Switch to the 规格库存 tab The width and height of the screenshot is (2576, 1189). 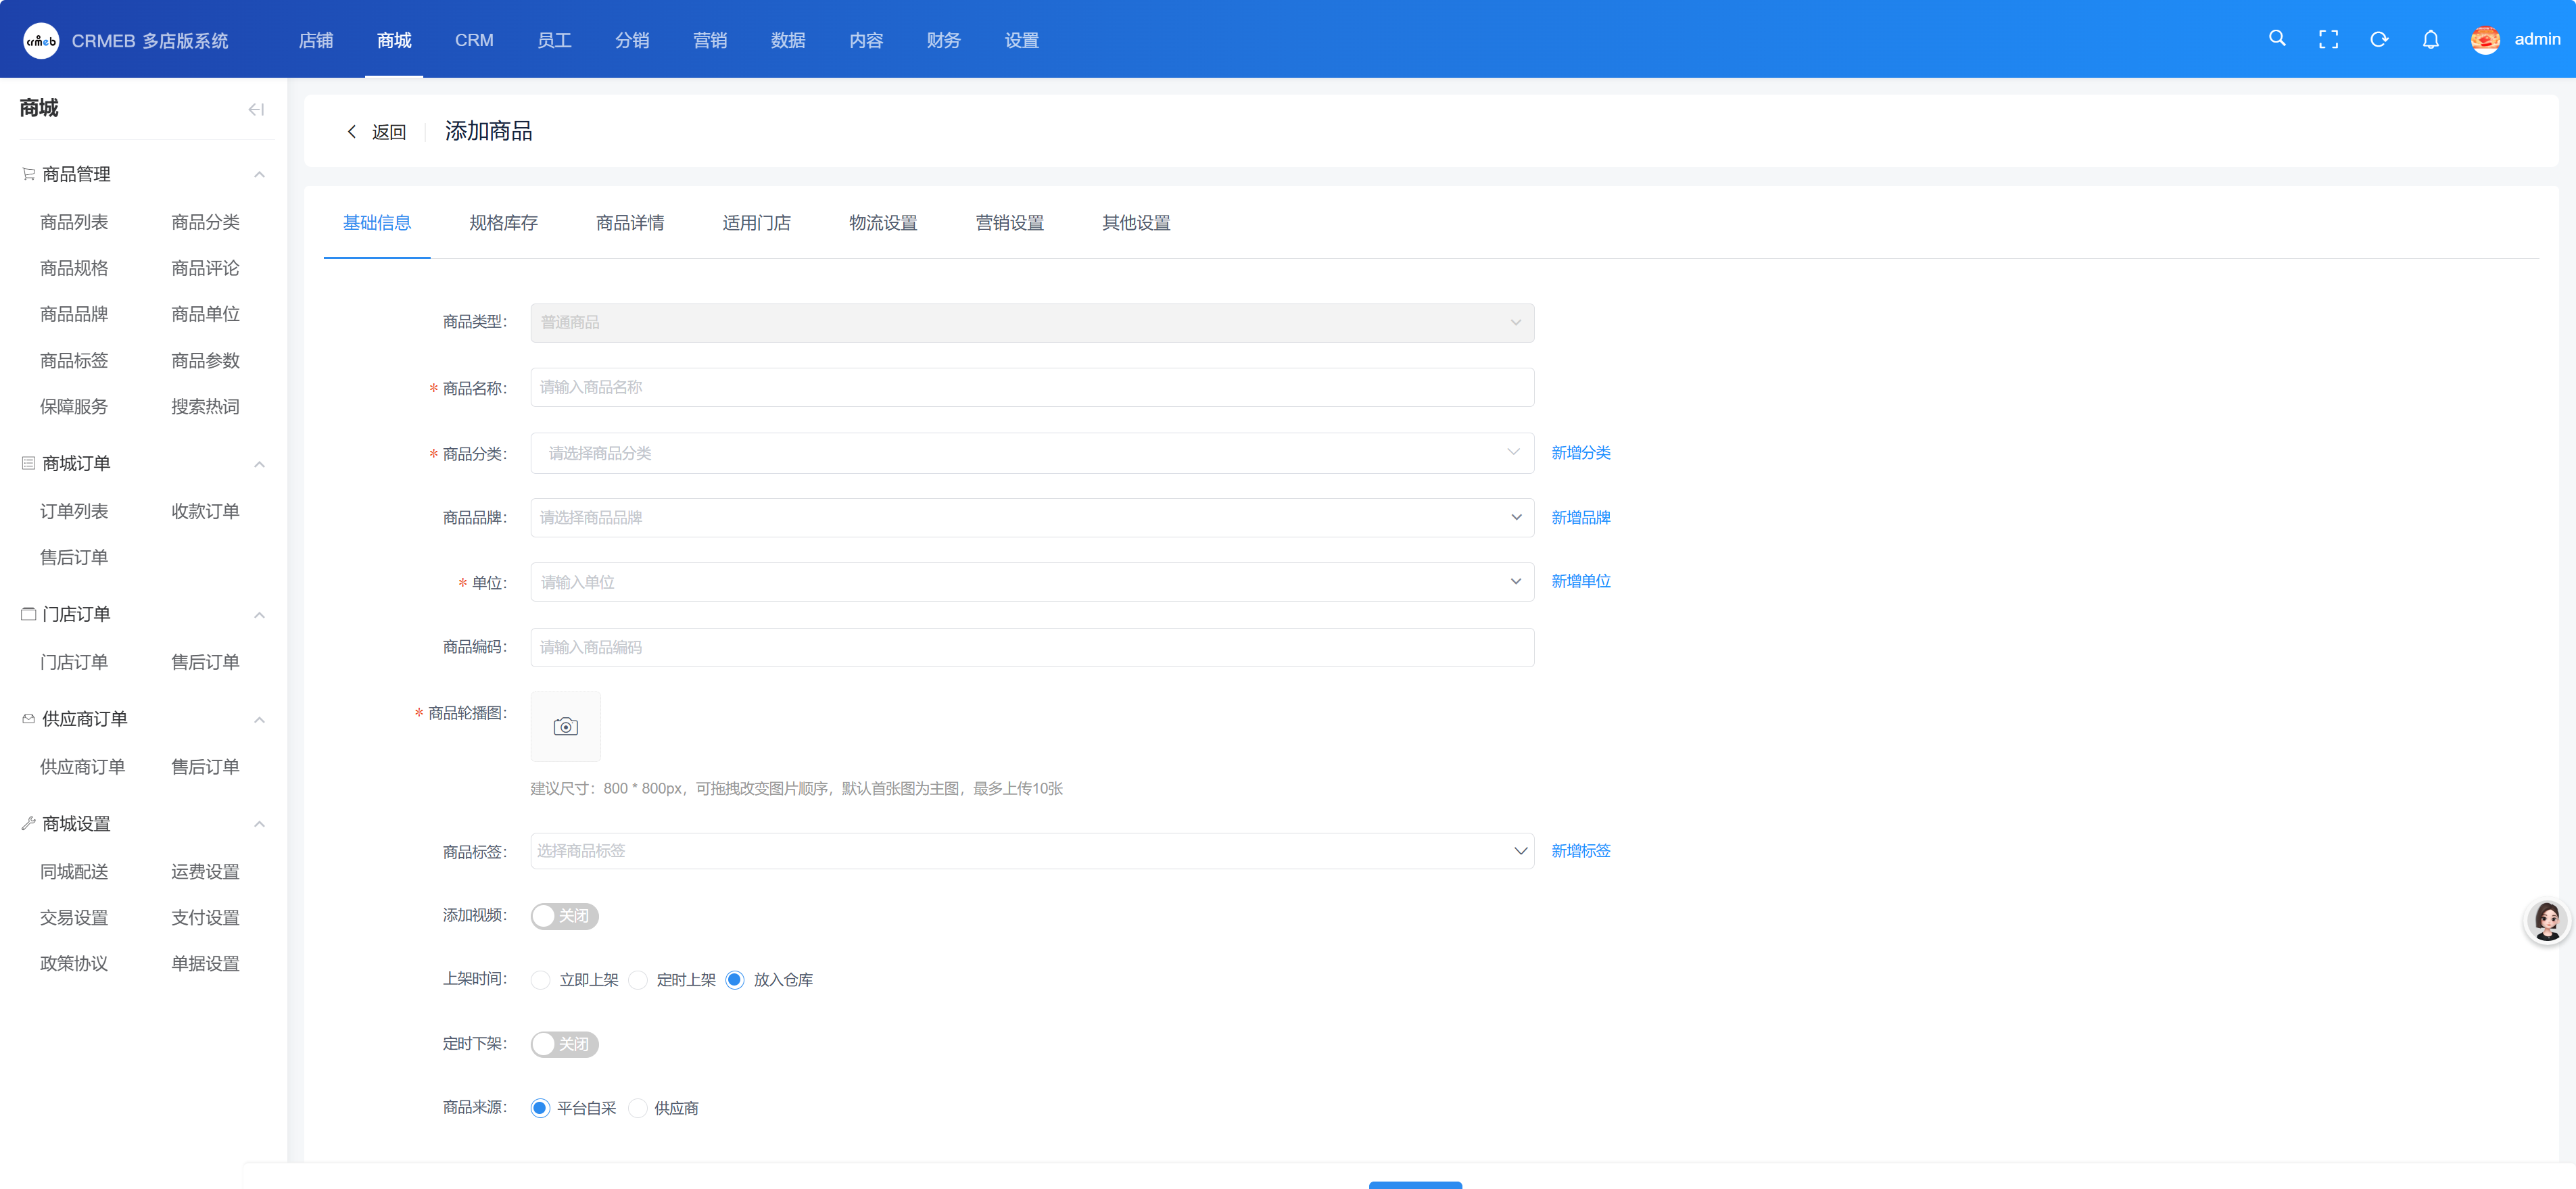tap(503, 223)
